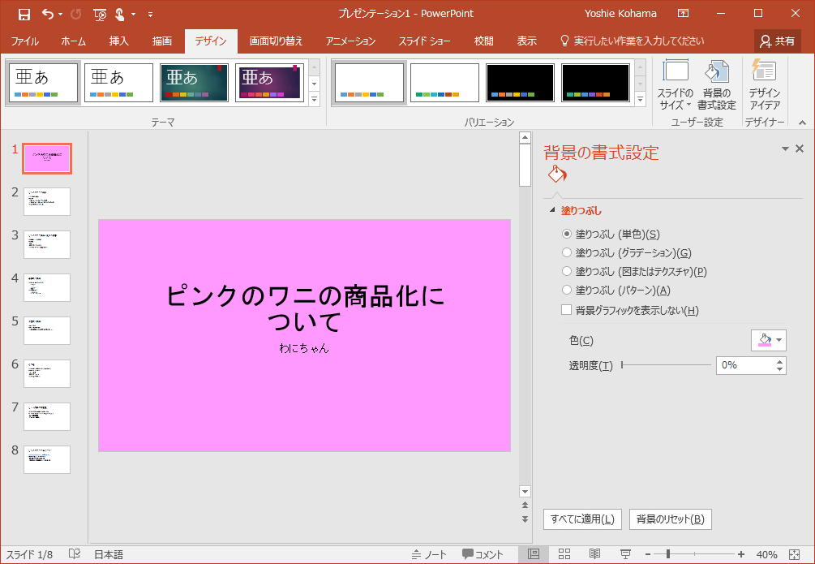
Task: Switch to アニメーション (Animations) tab
Action: tap(350, 41)
